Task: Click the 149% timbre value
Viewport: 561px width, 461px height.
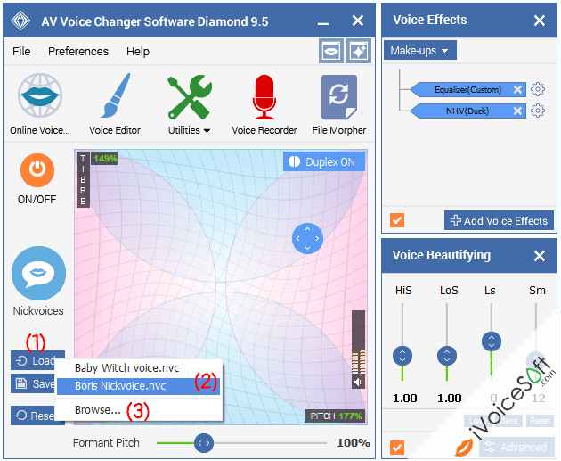Action: (105, 158)
